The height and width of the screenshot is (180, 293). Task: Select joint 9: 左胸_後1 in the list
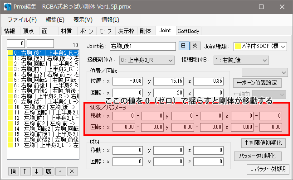tap(43, 102)
